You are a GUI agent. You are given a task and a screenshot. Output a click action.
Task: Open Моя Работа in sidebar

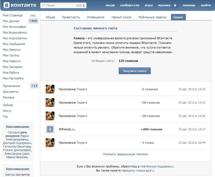click(11, 73)
